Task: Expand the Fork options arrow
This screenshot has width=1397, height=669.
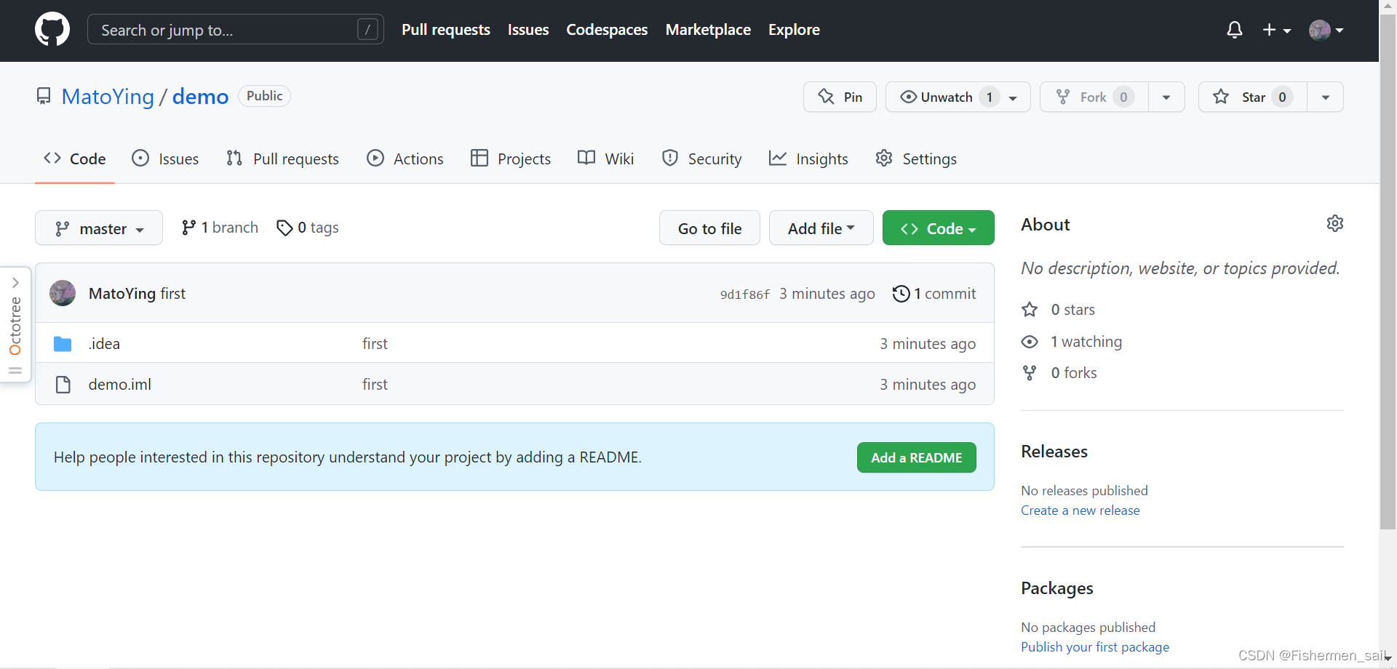Action: coord(1166,97)
